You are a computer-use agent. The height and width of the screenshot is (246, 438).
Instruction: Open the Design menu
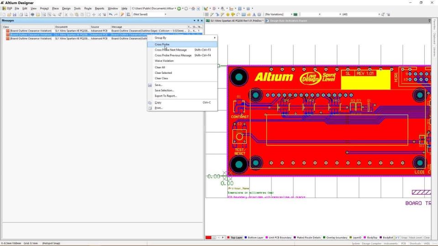(x=66, y=9)
